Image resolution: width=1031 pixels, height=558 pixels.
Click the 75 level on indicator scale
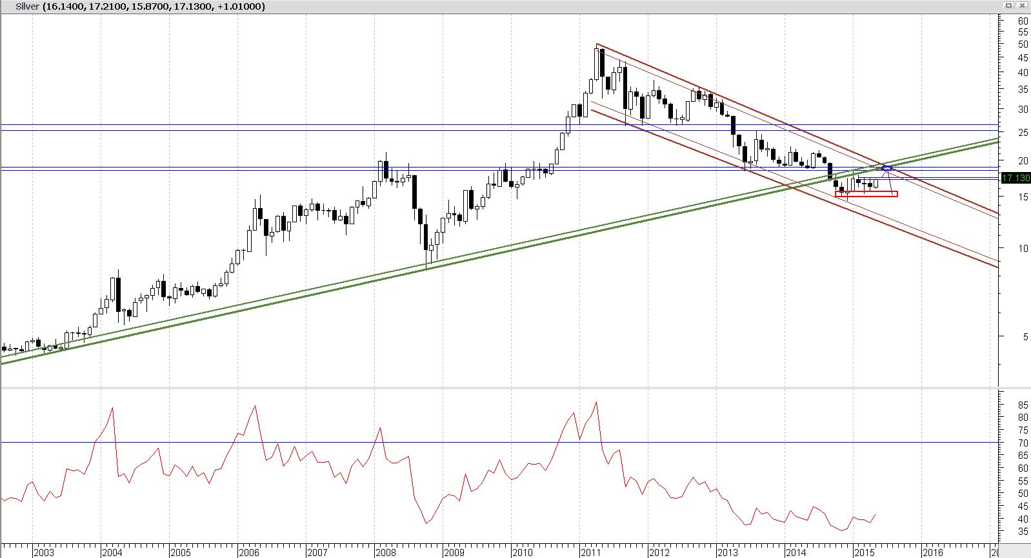[1023, 430]
